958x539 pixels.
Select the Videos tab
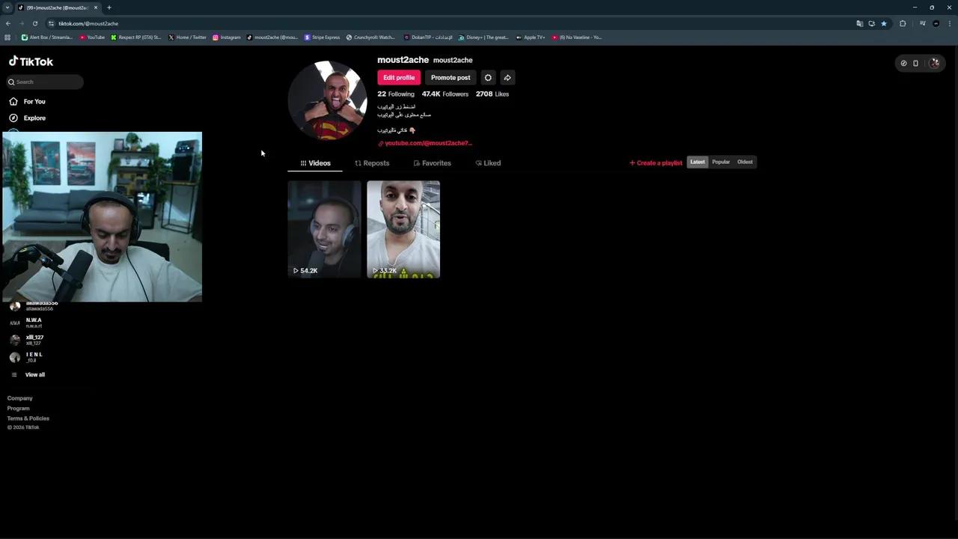pos(315,163)
